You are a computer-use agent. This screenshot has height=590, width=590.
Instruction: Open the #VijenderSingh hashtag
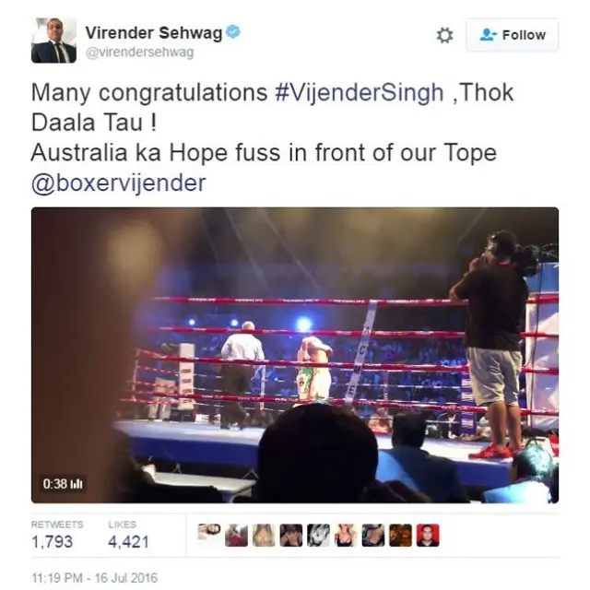(360, 92)
